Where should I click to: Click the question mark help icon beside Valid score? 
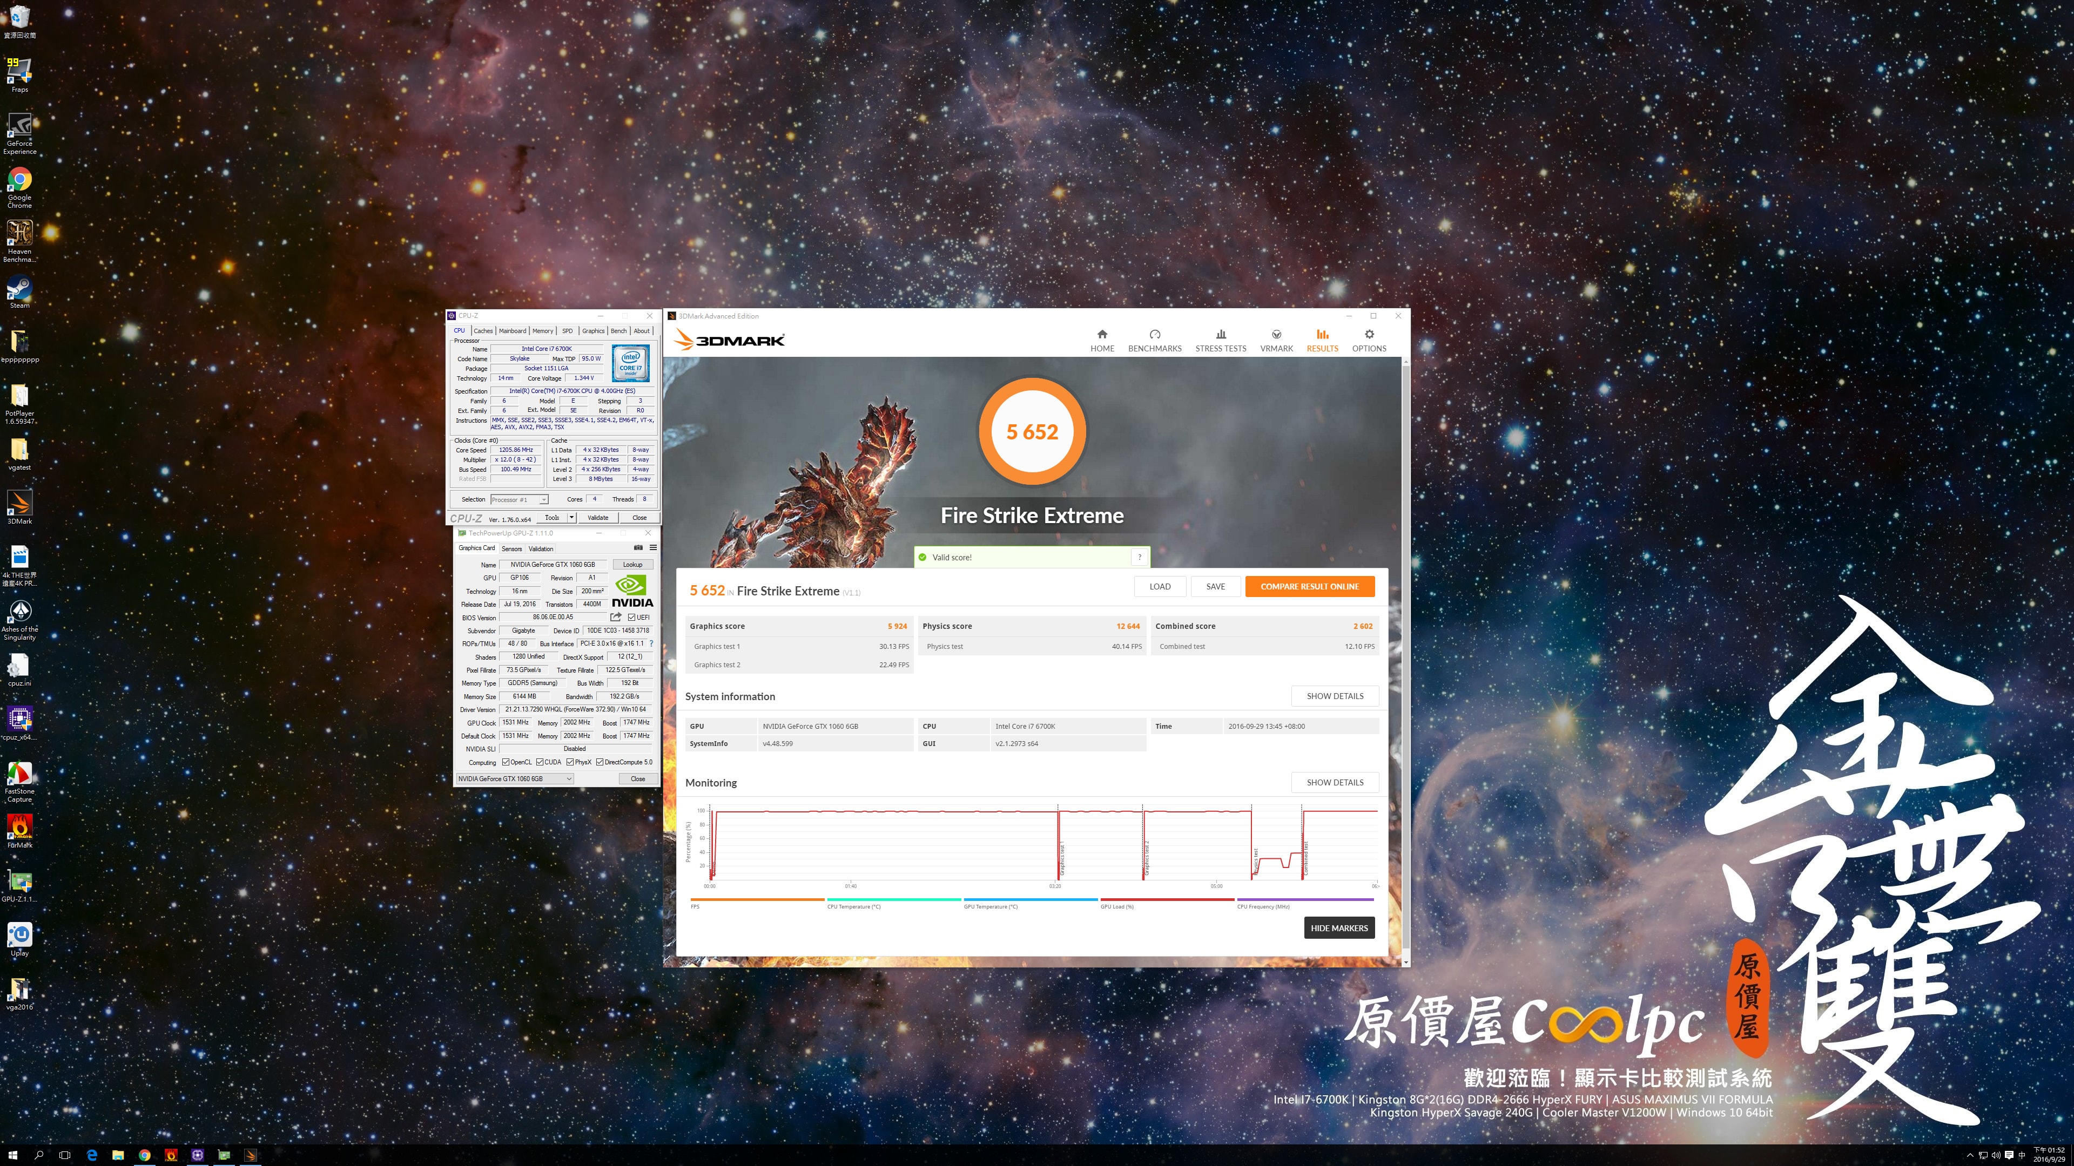[1139, 557]
